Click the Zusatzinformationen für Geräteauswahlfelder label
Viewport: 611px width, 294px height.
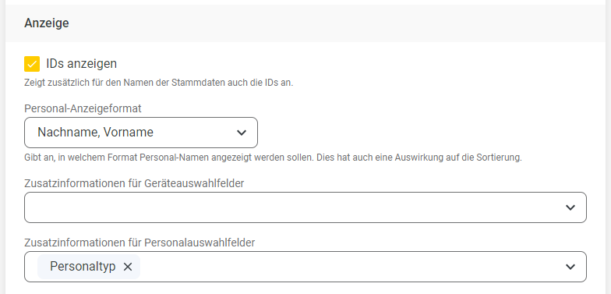tap(134, 183)
